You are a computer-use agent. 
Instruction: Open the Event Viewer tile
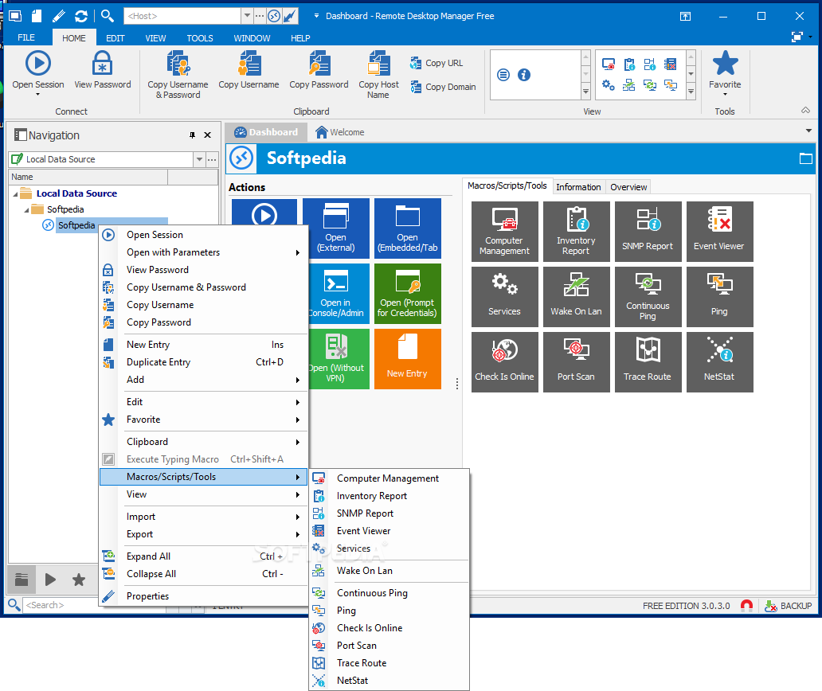719,232
